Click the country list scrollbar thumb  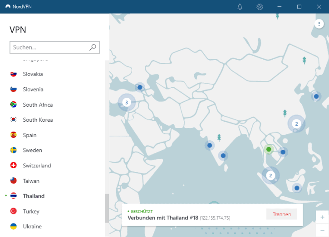[x=107, y=209]
